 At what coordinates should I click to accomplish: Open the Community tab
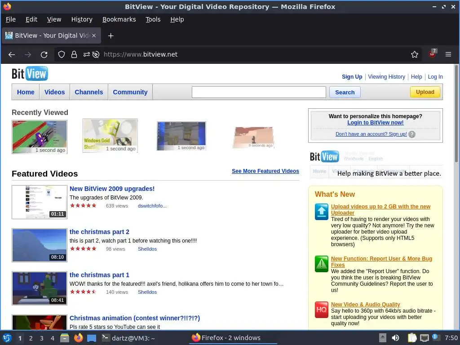pos(130,92)
